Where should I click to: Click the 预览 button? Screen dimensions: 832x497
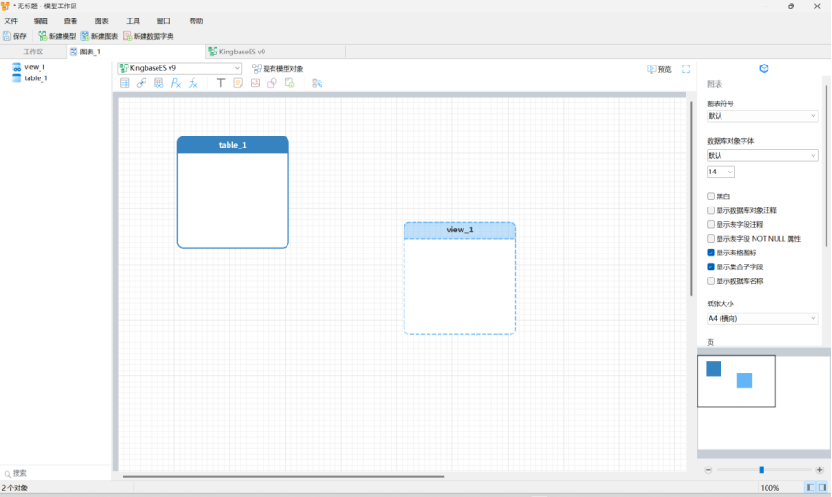pyautogui.click(x=659, y=69)
